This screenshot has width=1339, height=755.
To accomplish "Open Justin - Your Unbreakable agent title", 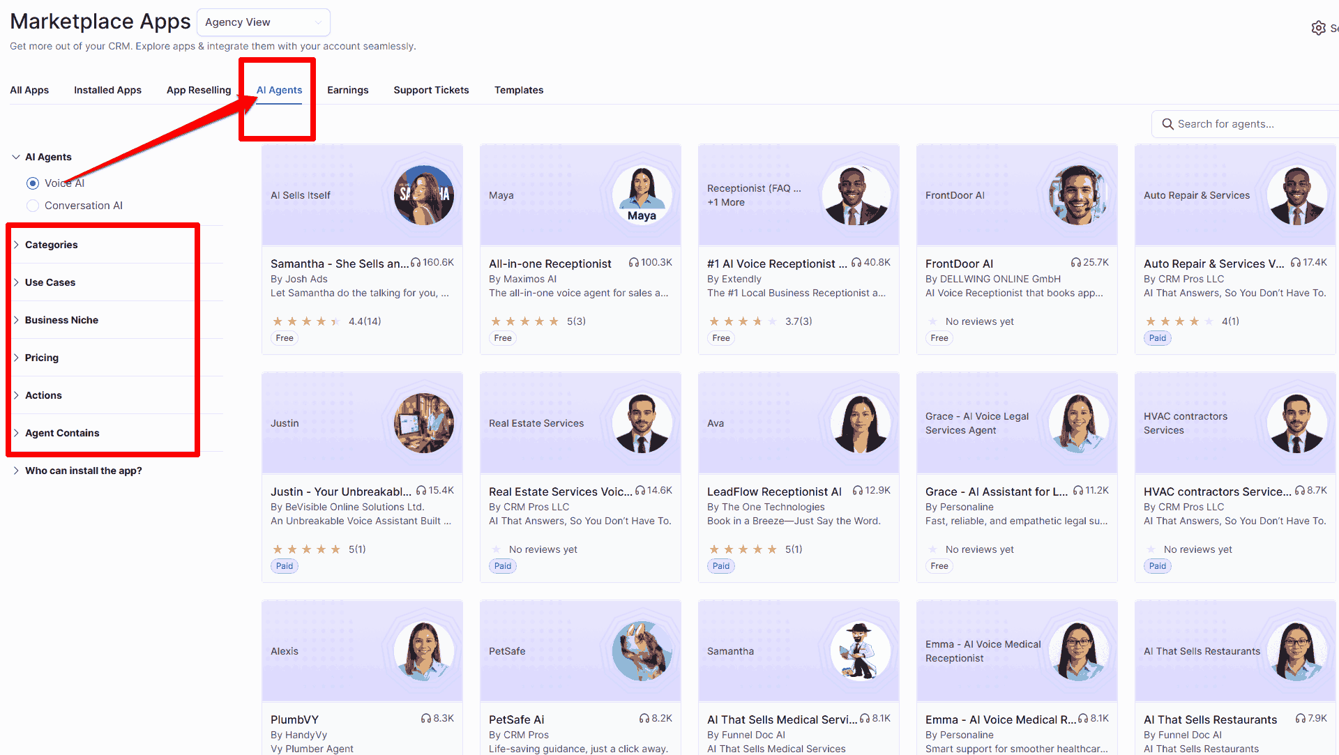I will tap(341, 491).
